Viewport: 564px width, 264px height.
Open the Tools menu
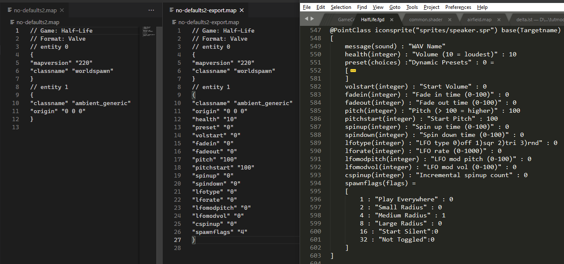click(x=412, y=7)
